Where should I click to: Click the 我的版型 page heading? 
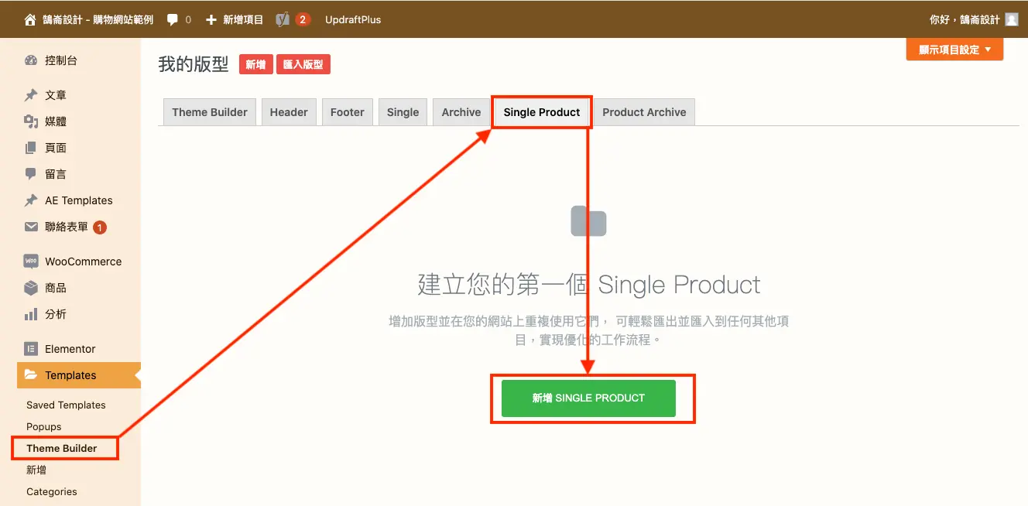pyautogui.click(x=194, y=64)
